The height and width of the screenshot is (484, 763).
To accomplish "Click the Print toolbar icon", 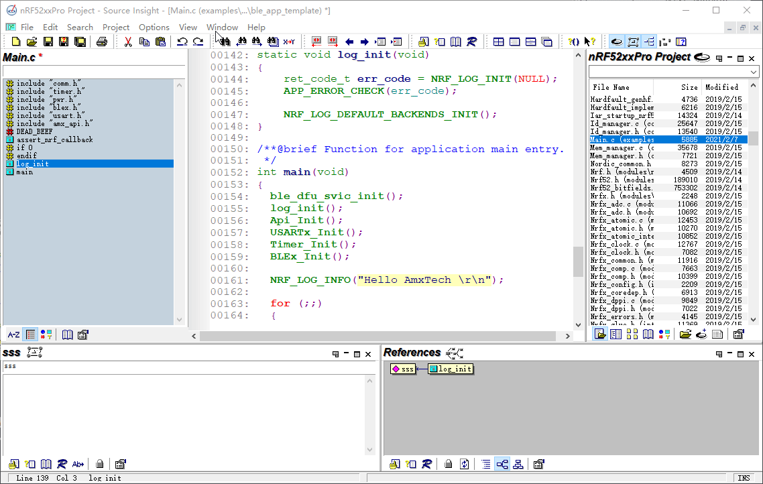I will [x=102, y=42].
